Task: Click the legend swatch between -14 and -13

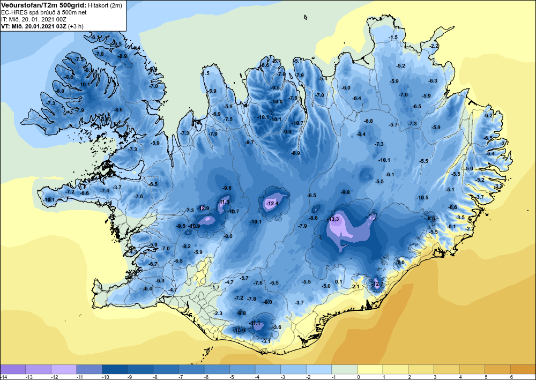Action: (13, 369)
